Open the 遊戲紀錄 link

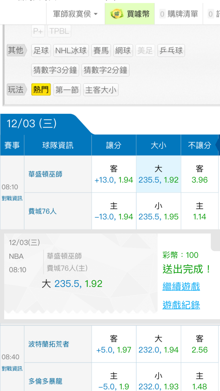(x=181, y=305)
